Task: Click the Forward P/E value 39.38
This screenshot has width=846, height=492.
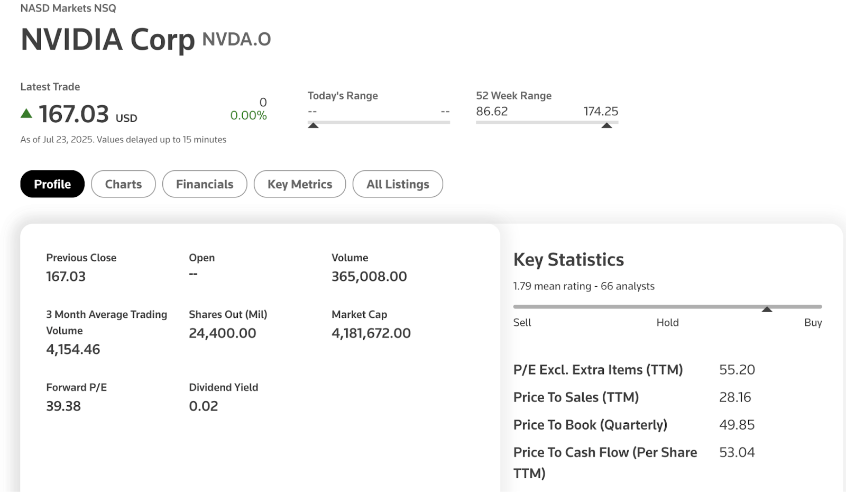Action: click(x=63, y=406)
